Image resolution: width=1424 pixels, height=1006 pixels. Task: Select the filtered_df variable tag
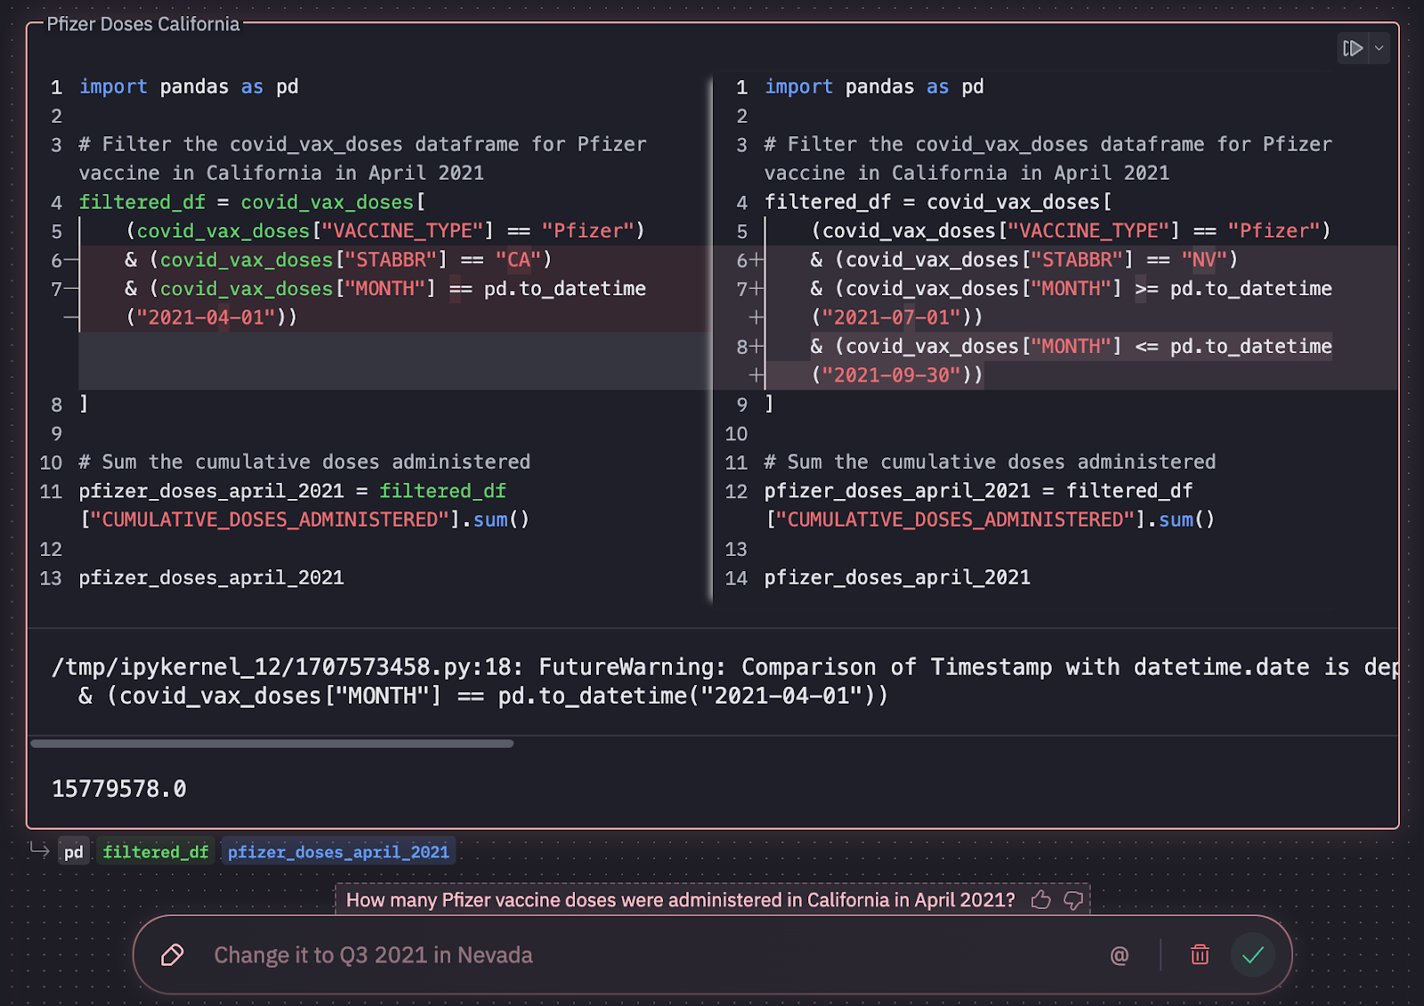[156, 852]
